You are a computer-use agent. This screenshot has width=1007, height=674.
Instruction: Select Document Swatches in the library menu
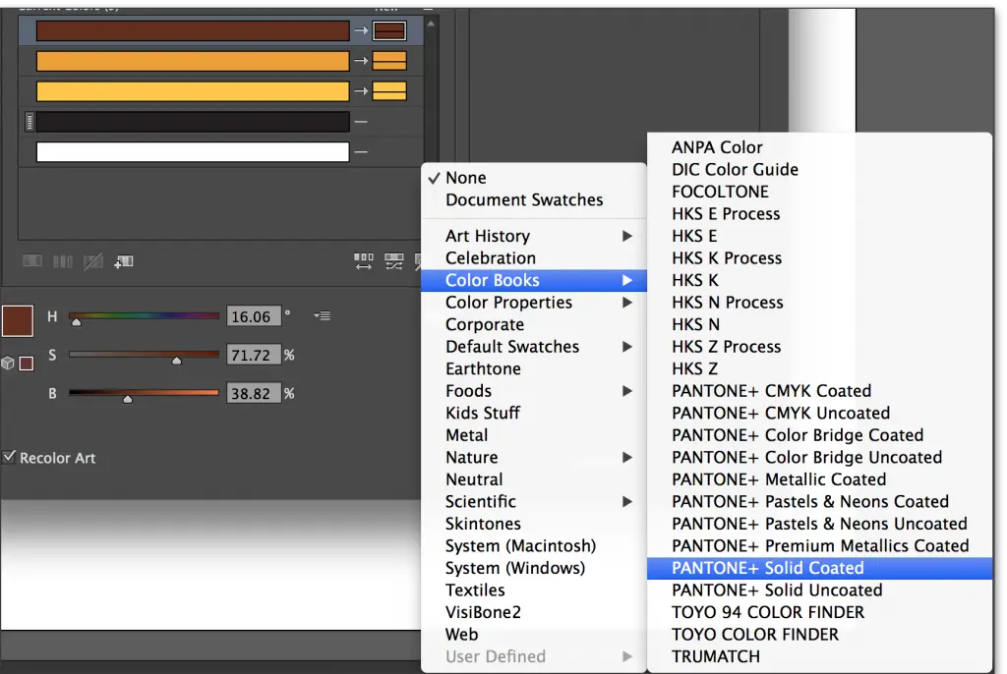pos(524,199)
